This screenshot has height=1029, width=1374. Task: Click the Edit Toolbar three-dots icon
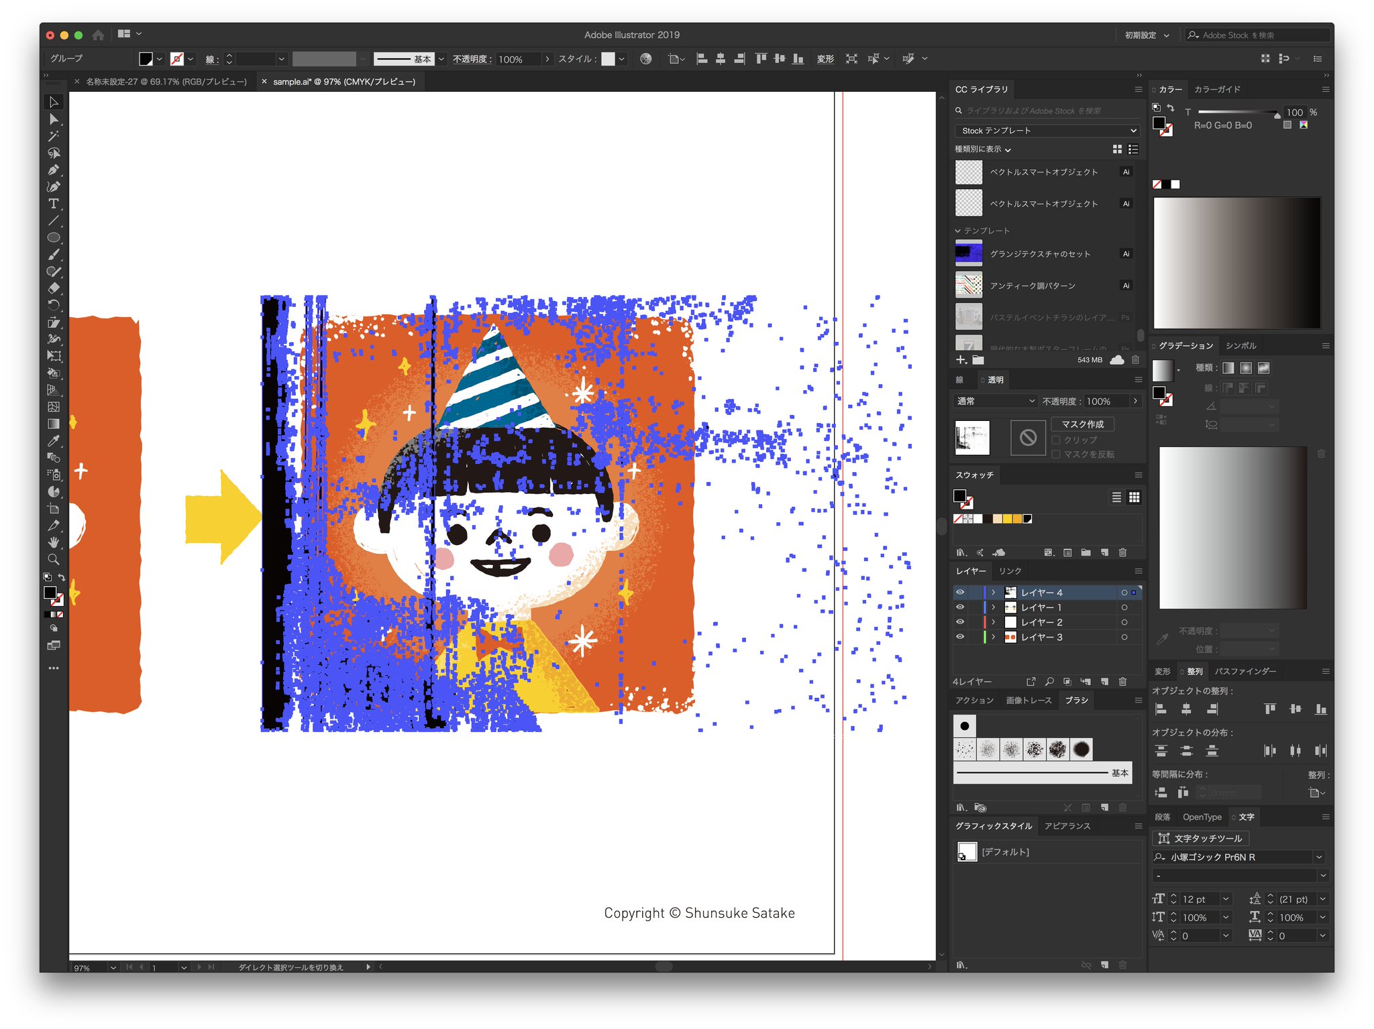[54, 668]
